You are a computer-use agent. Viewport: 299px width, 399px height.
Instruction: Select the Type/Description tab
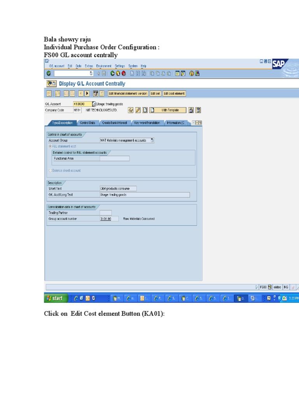coord(62,123)
